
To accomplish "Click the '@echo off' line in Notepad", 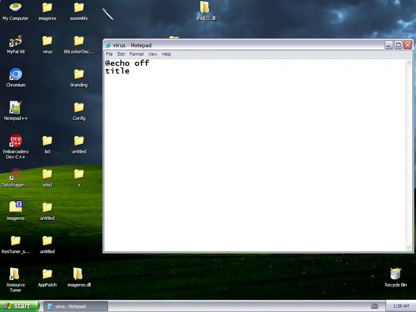I will pos(127,63).
